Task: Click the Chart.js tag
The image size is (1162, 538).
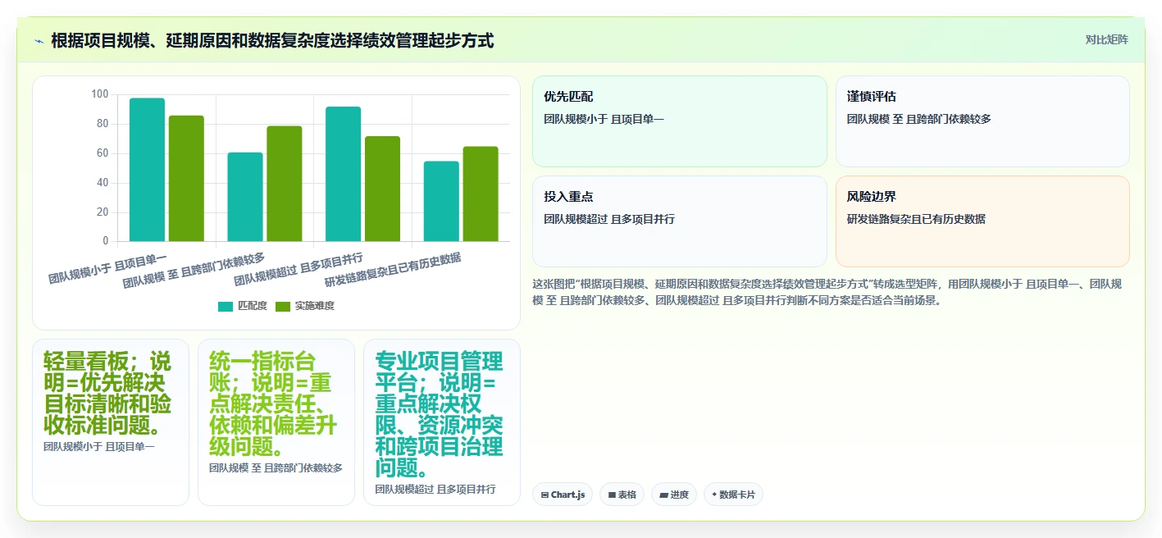Action: coord(563,495)
